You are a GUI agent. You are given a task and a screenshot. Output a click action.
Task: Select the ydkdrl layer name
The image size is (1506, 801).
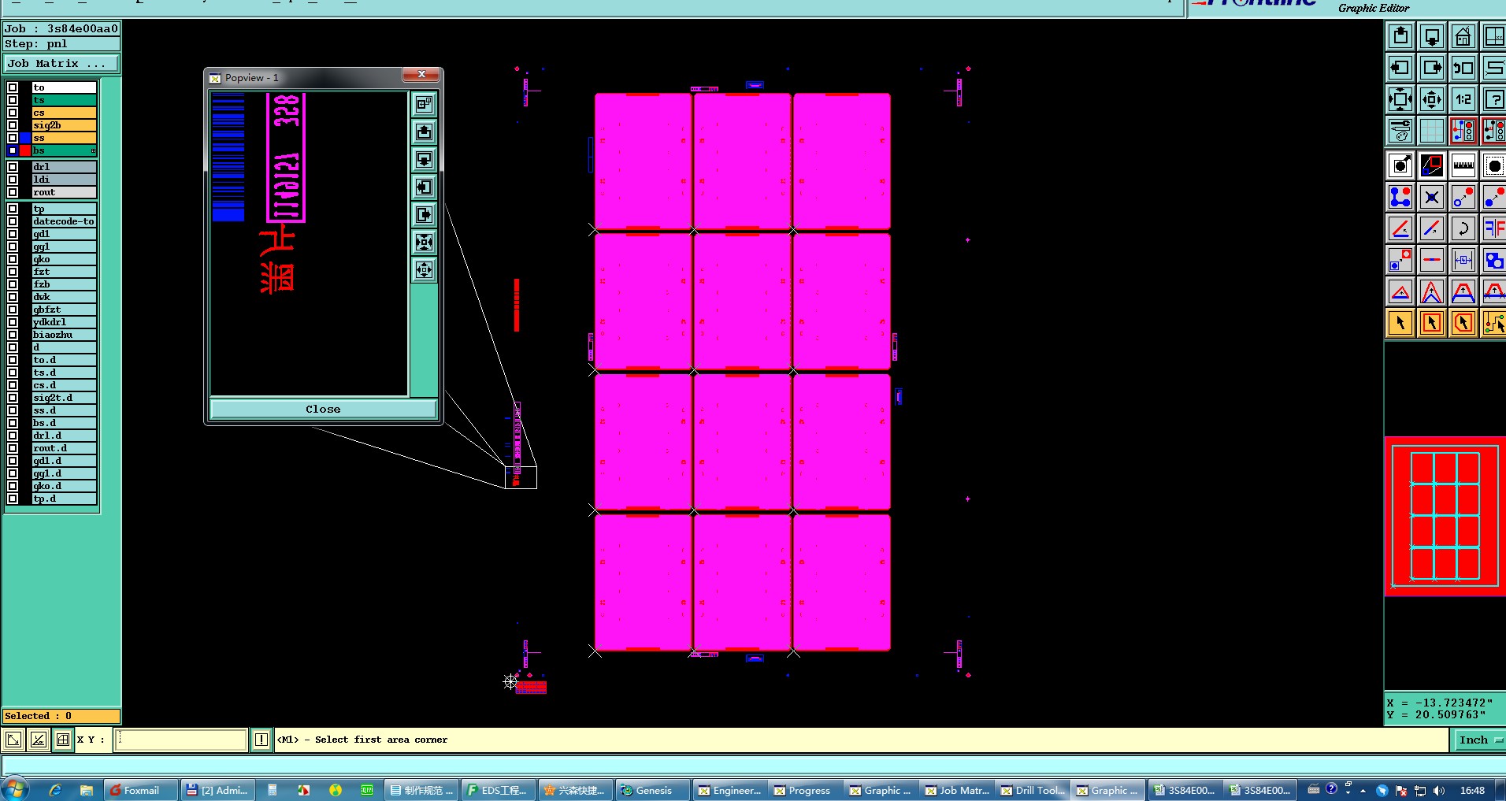pyautogui.click(x=64, y=322)
